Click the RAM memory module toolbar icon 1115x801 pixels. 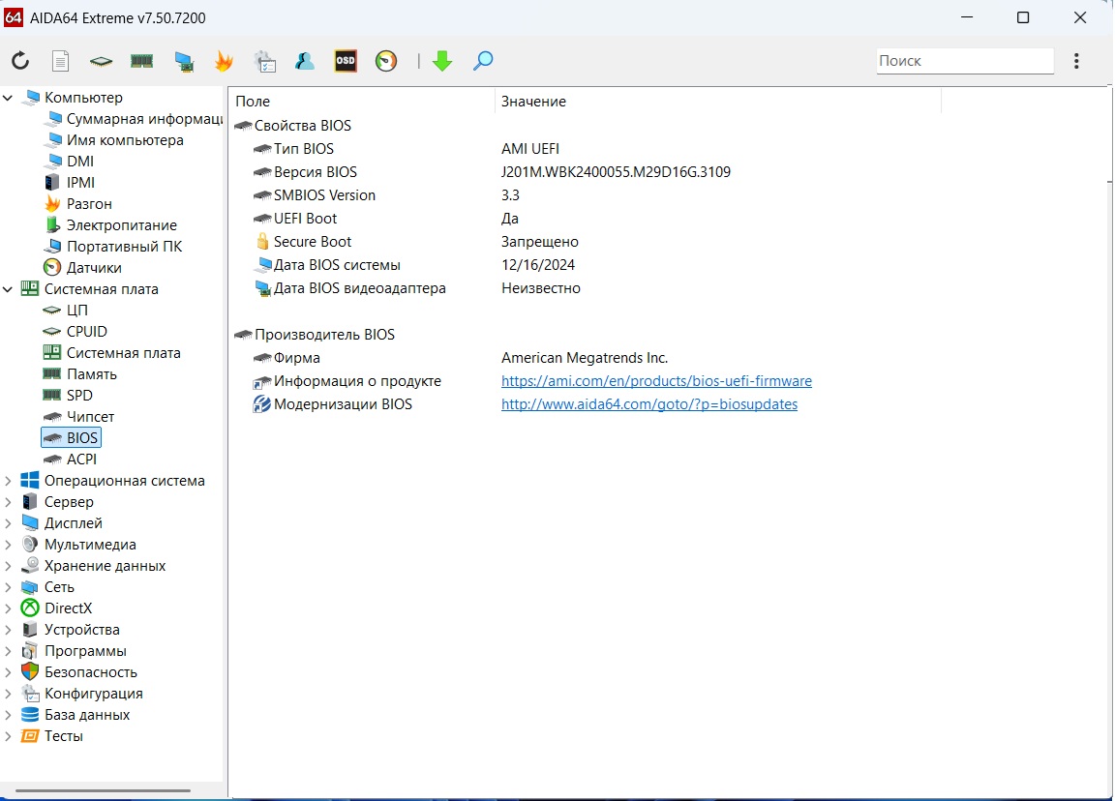coord(142,61)
